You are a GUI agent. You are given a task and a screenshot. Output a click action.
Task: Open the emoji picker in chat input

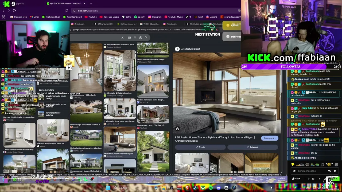(x=335, y=171)
